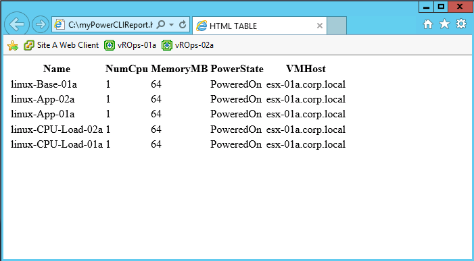Click NumCpu value 1 in linux-Base-01a row
Screen dimensions: 474x261
click(x=108, y=84)
